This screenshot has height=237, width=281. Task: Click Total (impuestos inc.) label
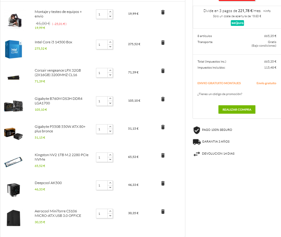pyautogui.click(x=212, y=62)
